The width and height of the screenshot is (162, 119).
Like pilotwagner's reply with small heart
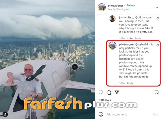158,45
